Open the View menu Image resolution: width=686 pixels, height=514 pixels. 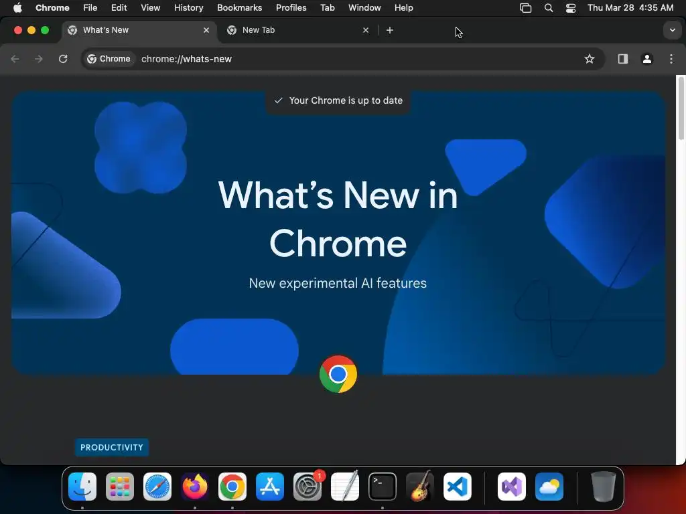(151, 7)
